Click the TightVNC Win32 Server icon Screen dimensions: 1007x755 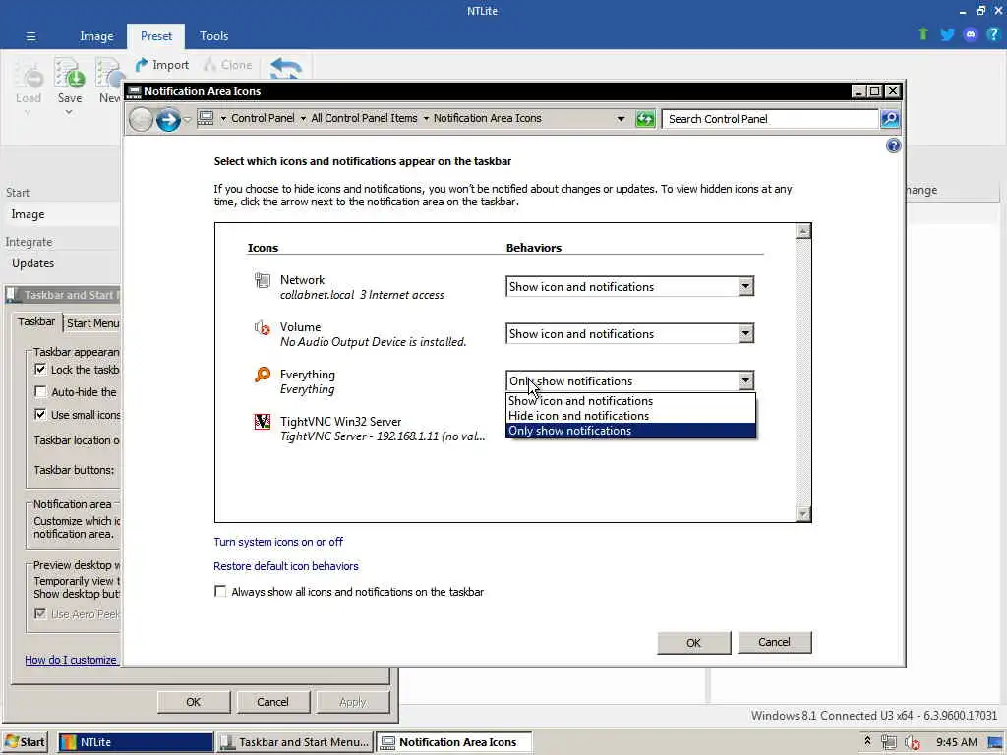coord(262,422)
